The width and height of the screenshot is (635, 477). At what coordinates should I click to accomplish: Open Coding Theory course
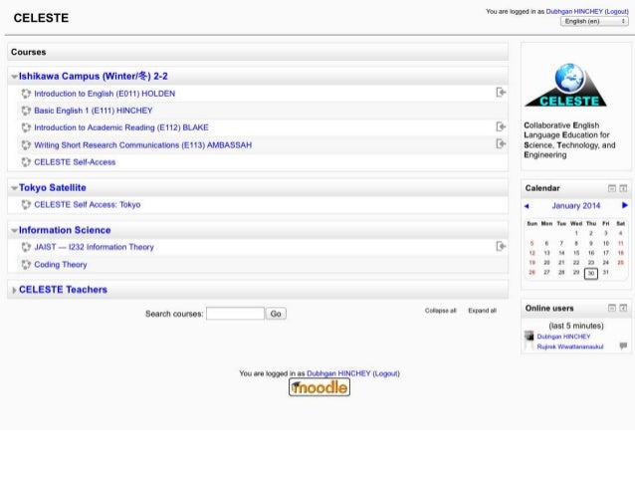[x=61, y=265]
